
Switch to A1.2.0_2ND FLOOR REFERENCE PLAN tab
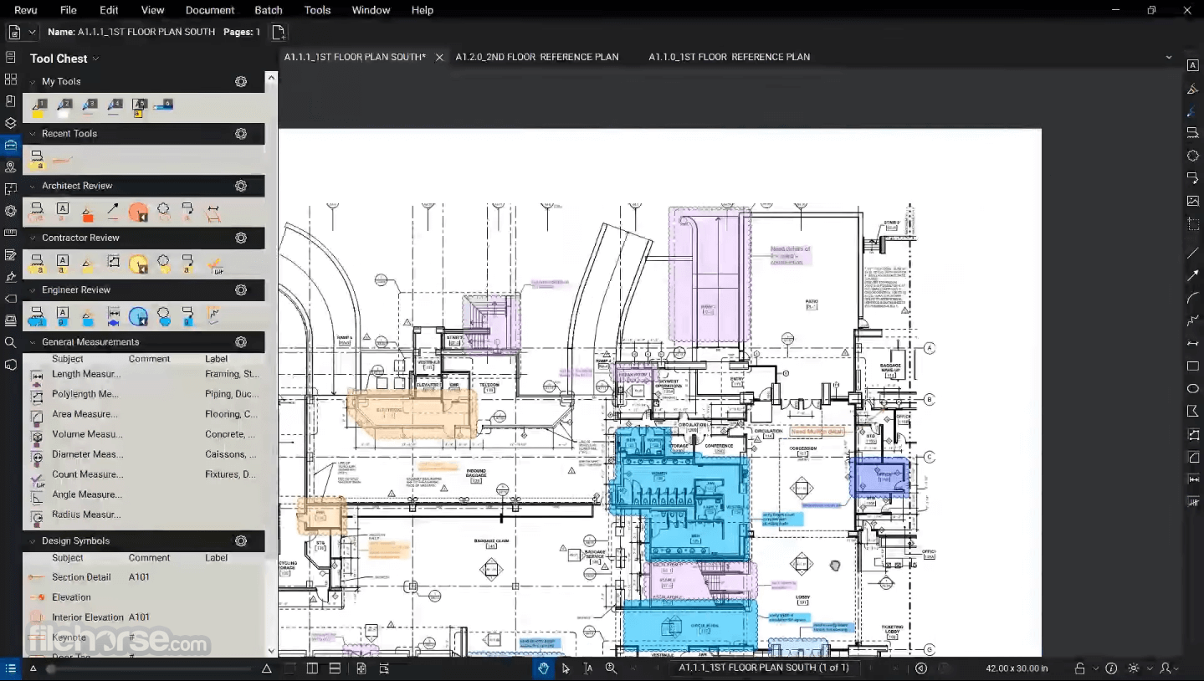click(x=537, y=57)
